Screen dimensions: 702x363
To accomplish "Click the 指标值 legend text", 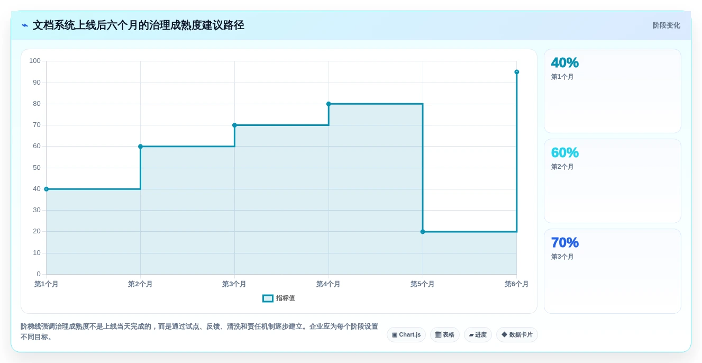I will 286,298.
